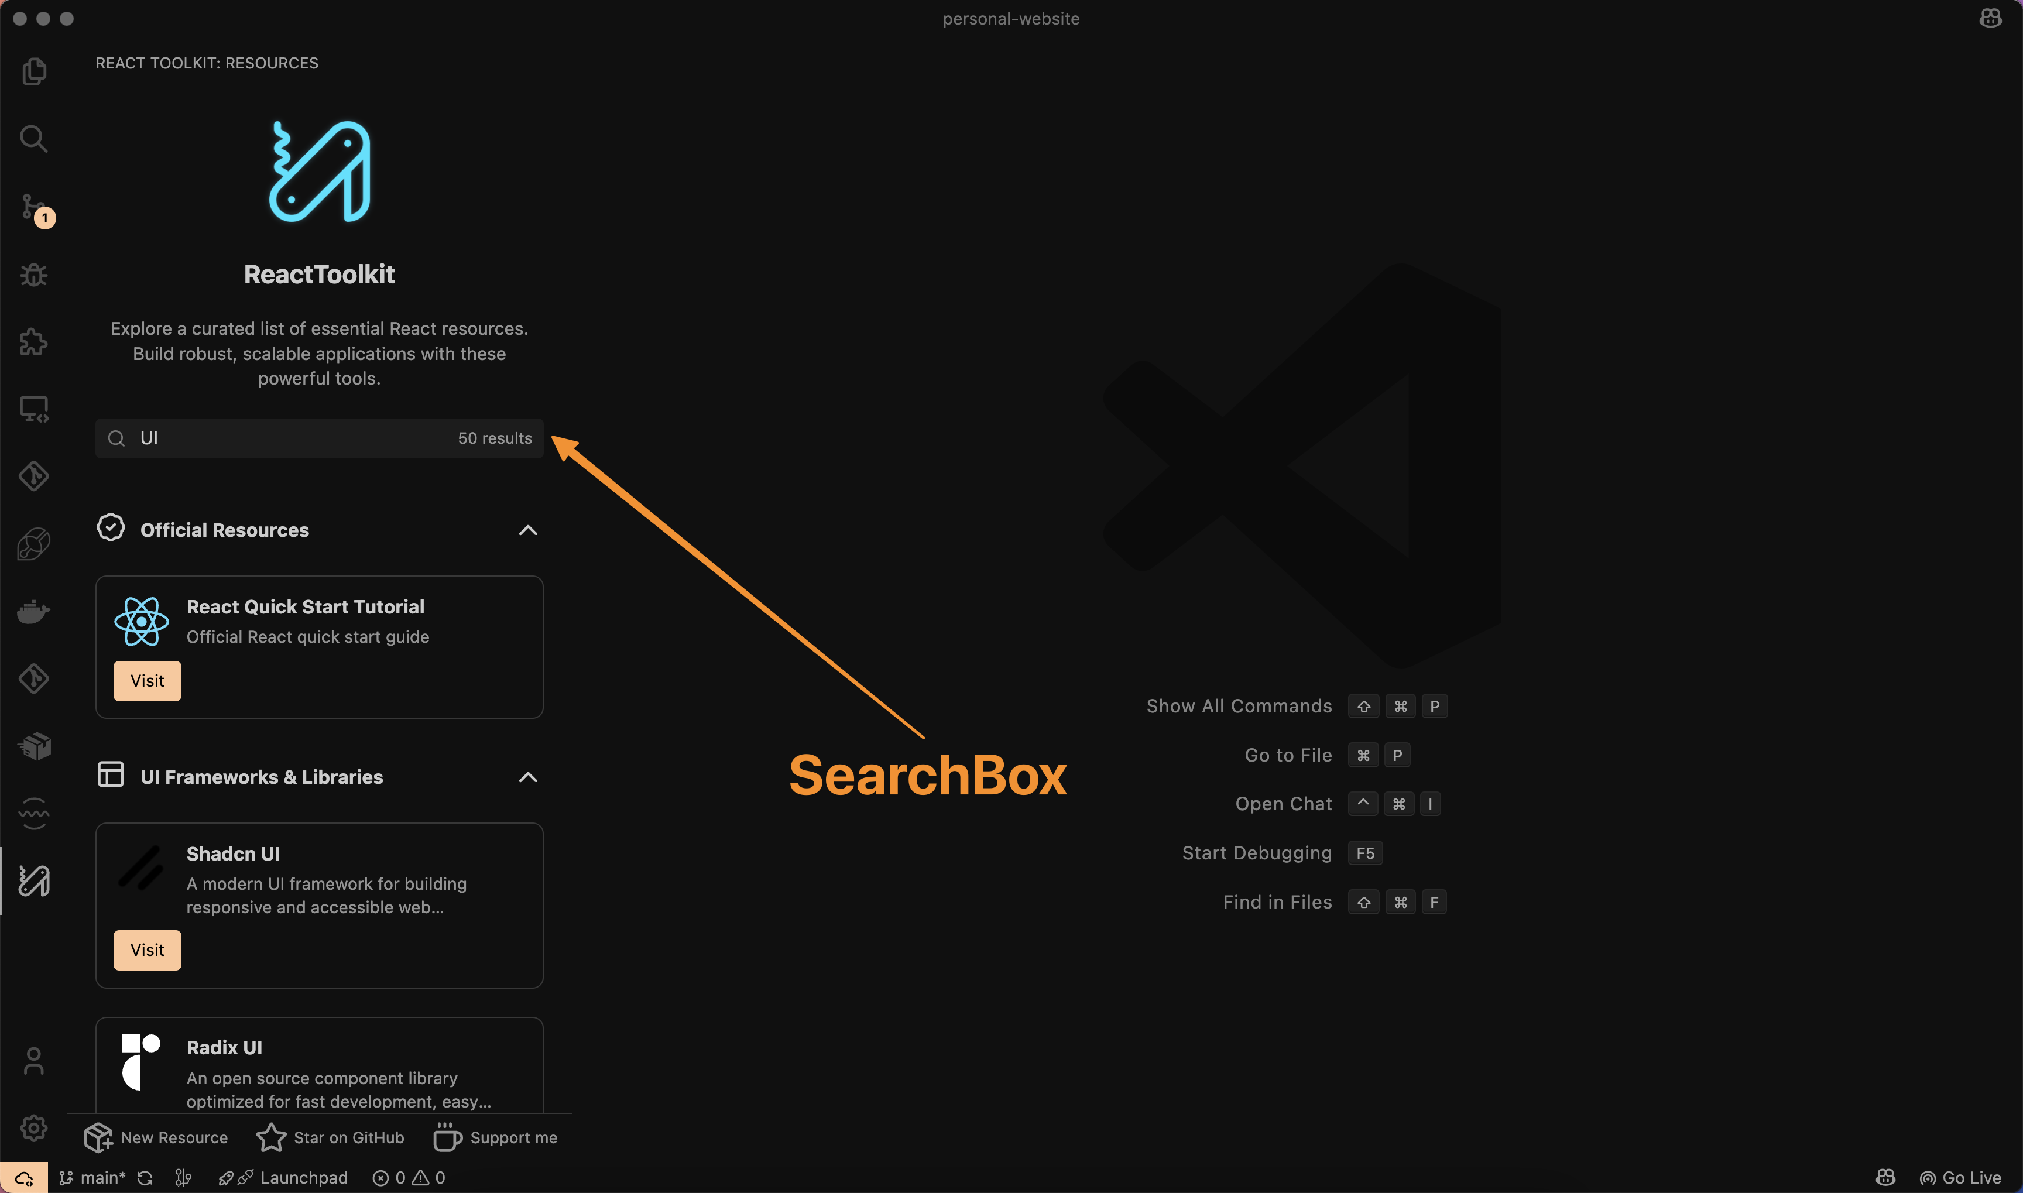Click the Show All Commands hint
The width and height of the screenshot is (2023, 1193).
point(1239,706)
